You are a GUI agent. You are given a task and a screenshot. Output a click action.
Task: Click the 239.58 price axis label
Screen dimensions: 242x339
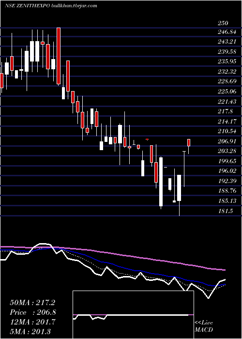click(x=227, y=52)
